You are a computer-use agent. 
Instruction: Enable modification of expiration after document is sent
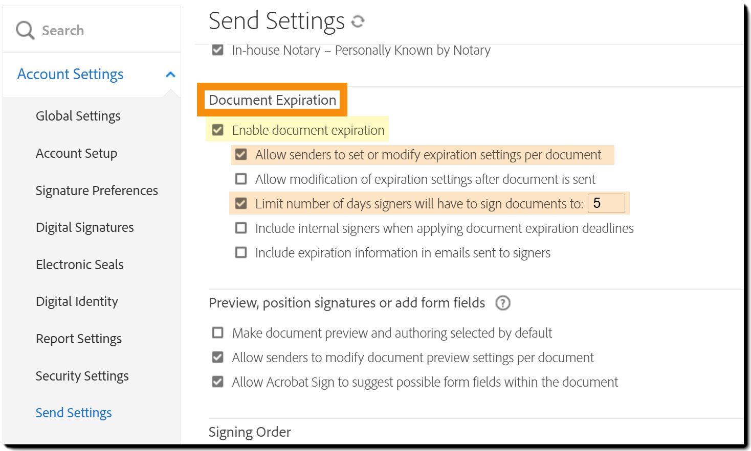coord(241,179)
